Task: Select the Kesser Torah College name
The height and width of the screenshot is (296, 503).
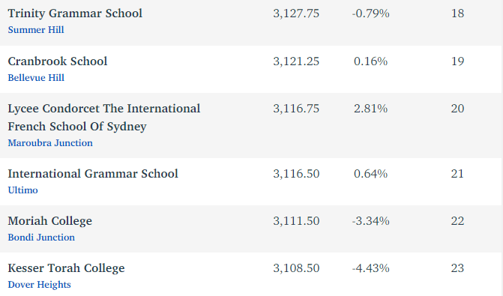Action: pyautogui.click(x=66, y=268)
